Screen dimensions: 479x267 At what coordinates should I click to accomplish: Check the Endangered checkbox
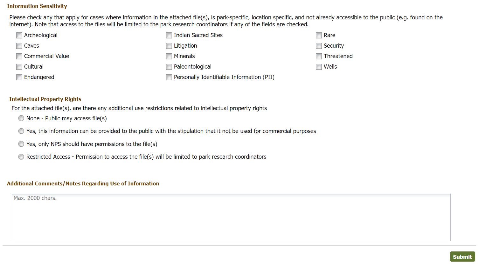click(19, 77)
